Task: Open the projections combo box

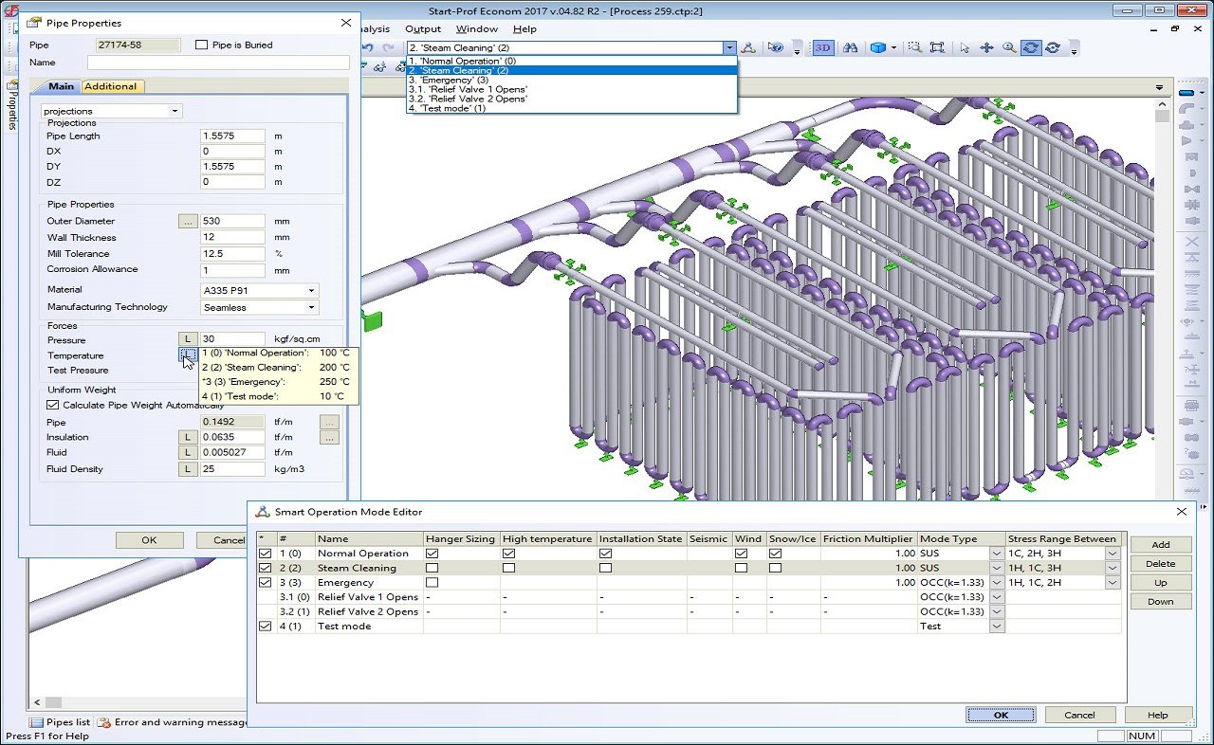Action: (x=112, y=111)
